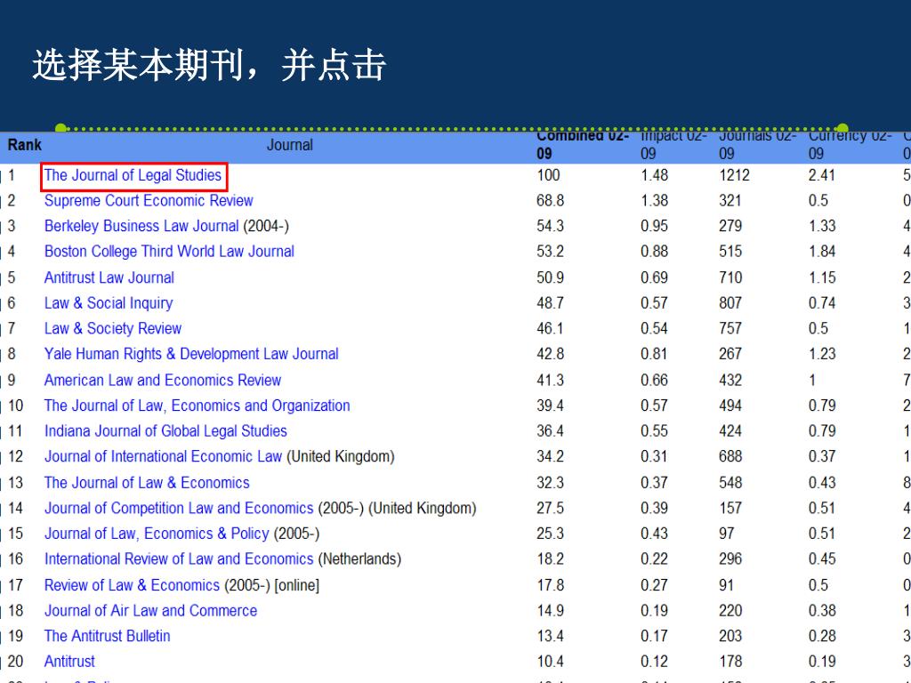The width and height of the screenshot is (911, 683).
Task: Open International Review of Law and Economics
Action: [179, 560]
